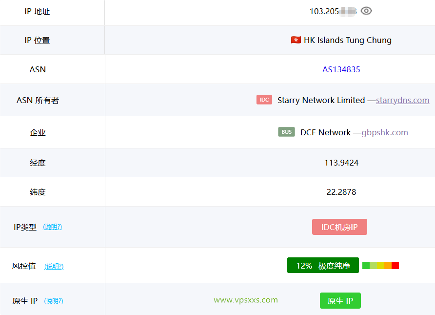Click the green 原生 IP badge
The width and height of the screenshot is (435, 315).
(x=340, y=301)
